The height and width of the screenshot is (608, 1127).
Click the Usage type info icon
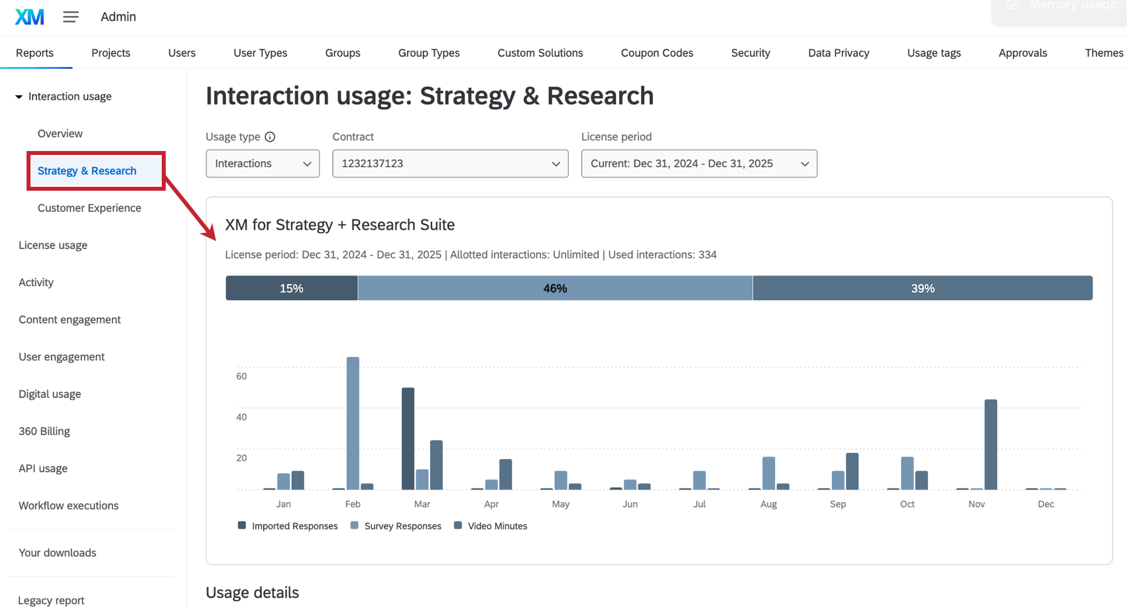[270, 136]
